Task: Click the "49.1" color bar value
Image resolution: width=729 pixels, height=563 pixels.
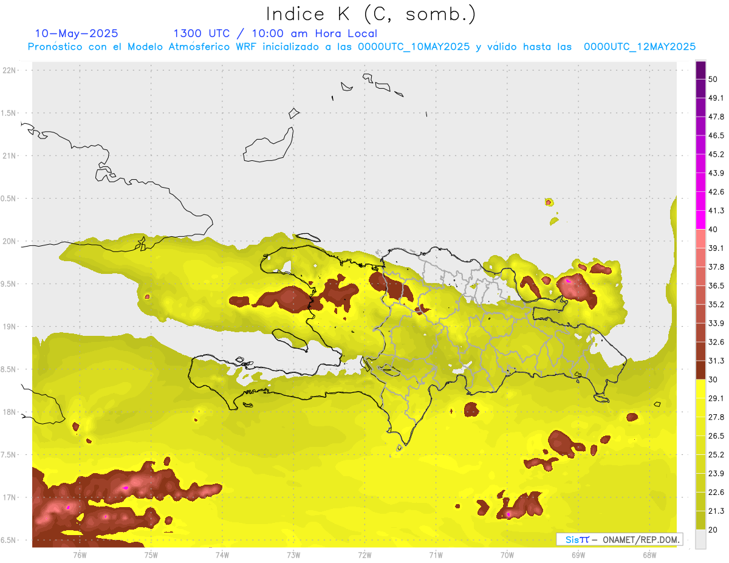Action: coord(716,98)
